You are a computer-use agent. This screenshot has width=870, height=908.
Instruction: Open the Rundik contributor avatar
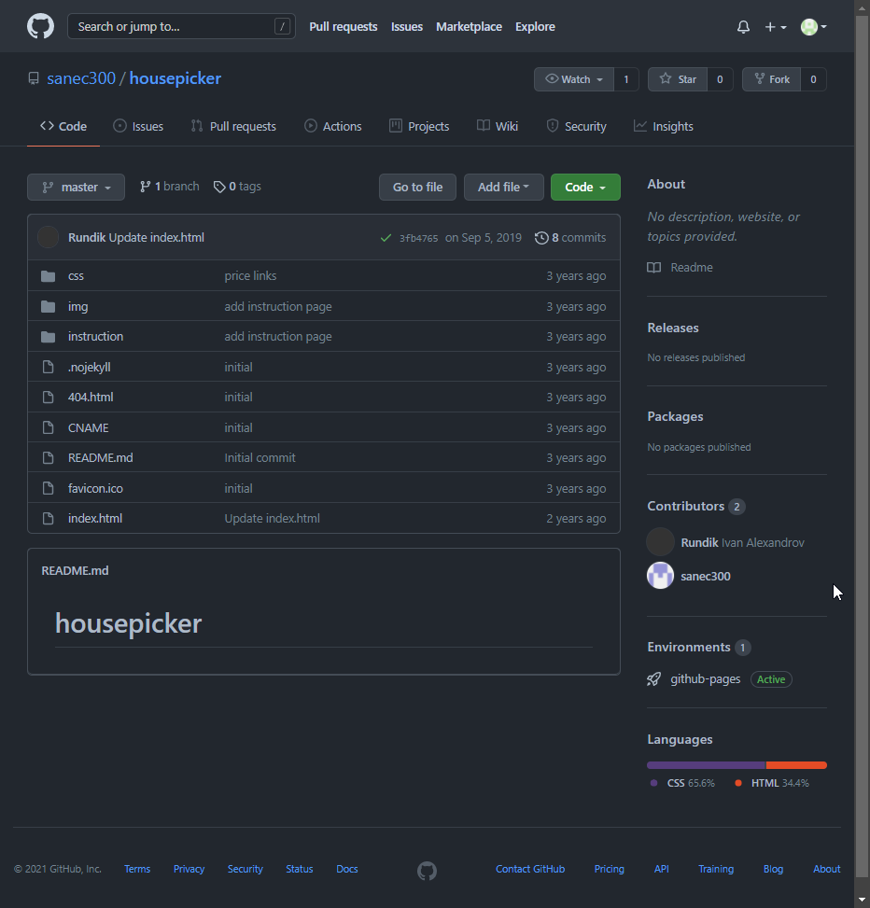(x=660, y=542)
